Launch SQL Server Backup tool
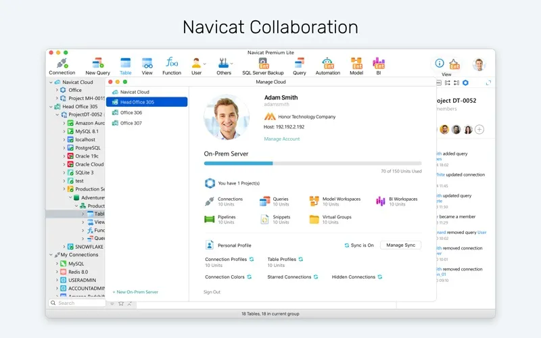 pyautogui.click(x=263, y=66)
